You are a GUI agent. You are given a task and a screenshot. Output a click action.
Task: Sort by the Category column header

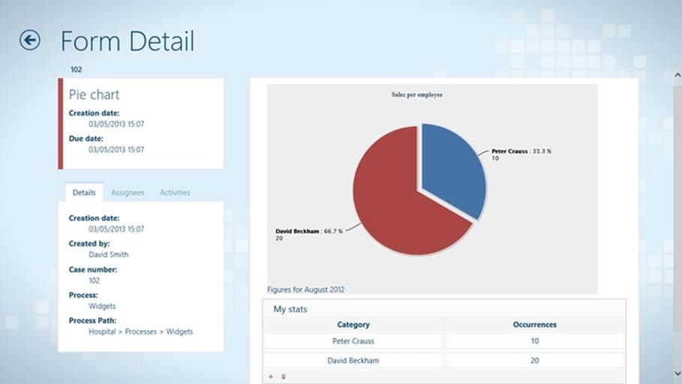[x=353, y=325]
